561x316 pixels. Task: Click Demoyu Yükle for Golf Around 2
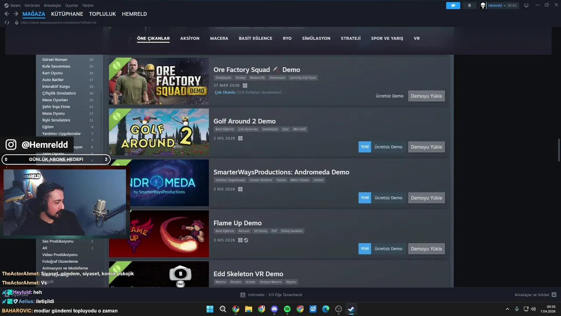point(426,147)
